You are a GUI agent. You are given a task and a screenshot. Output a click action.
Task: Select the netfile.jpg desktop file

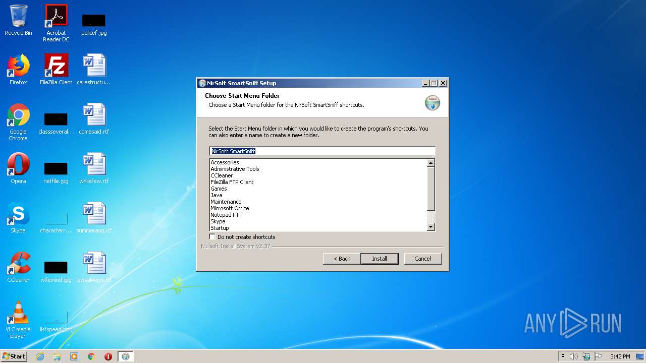(x=56, y=172)
